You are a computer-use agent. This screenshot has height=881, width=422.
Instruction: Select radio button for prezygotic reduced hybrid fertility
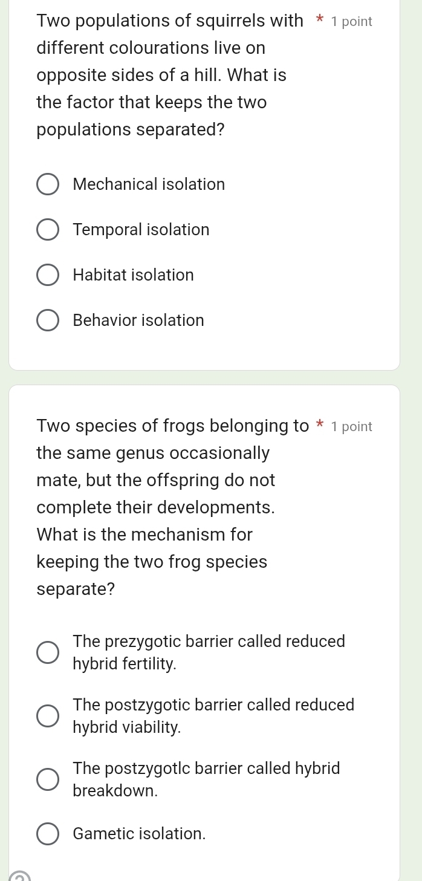pos(48,652)
